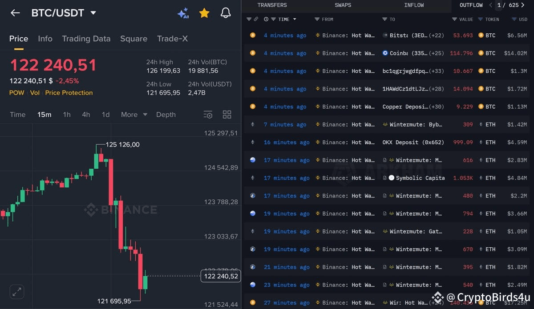Open the INFLOW tab in Arkham
This screenshot has width=534, height=309.
point(414,5)
